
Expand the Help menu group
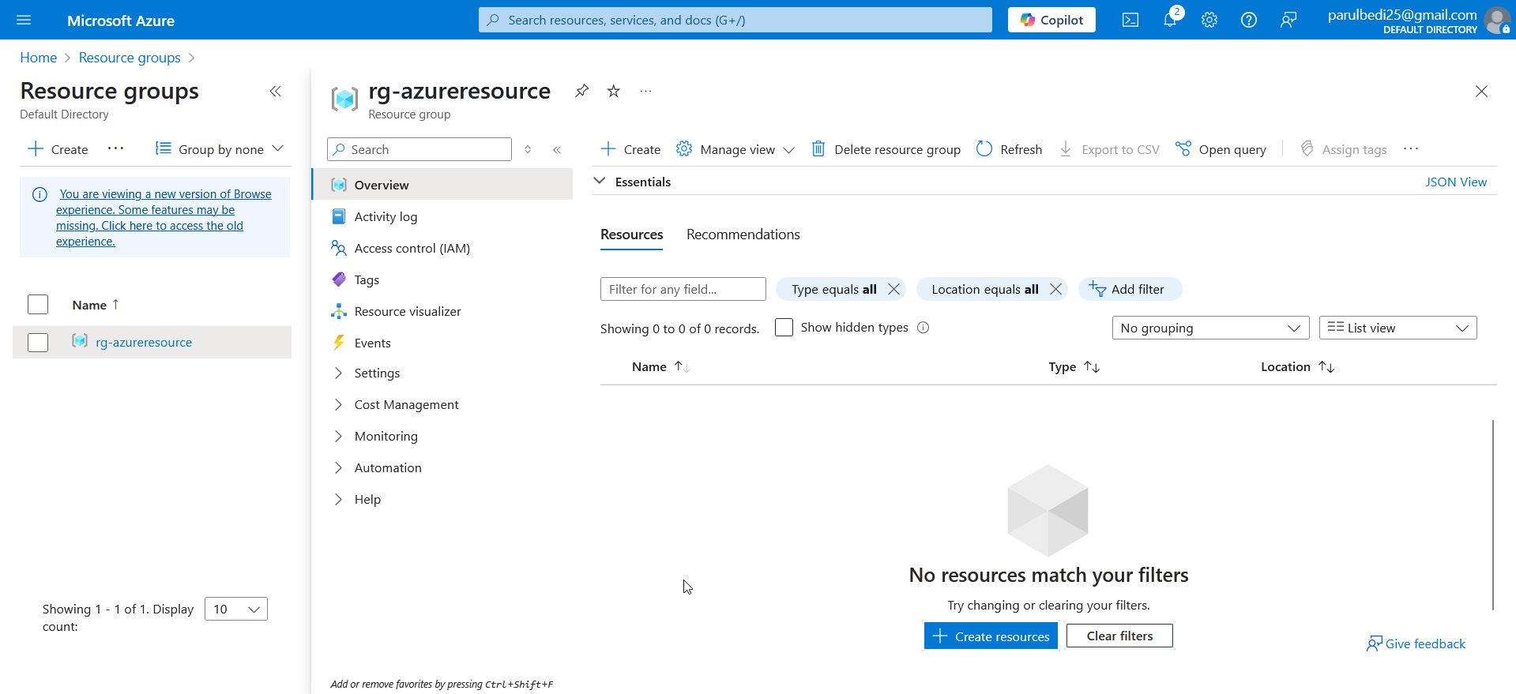coord(338,499)
